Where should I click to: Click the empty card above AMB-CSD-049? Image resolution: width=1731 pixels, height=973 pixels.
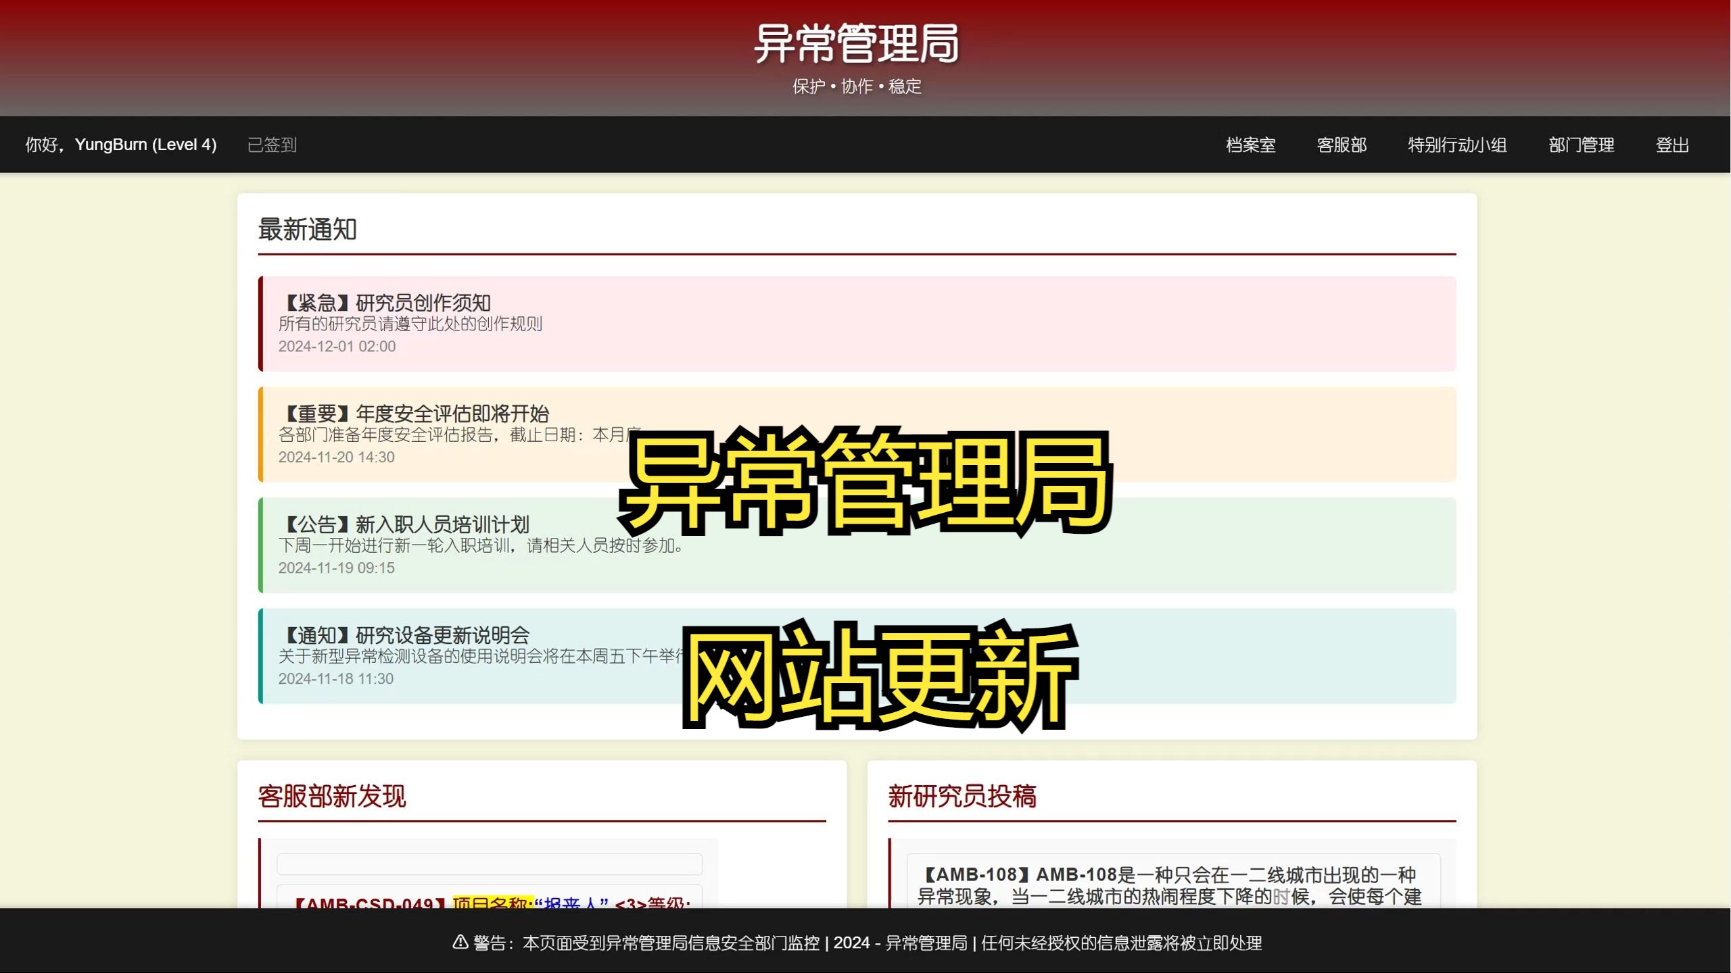click(x=490, y=864)
